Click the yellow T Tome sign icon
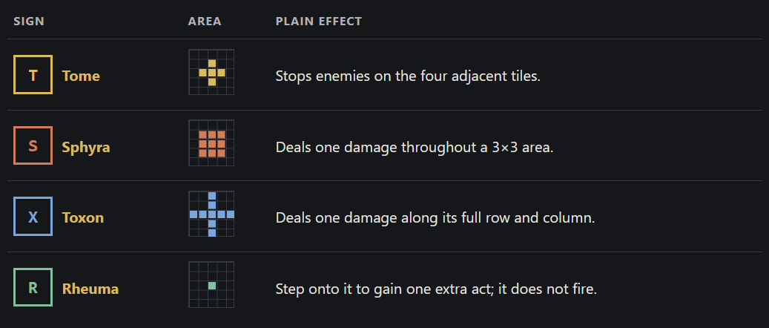This screenshot has width=769, height=328. (x=33, y=75)
